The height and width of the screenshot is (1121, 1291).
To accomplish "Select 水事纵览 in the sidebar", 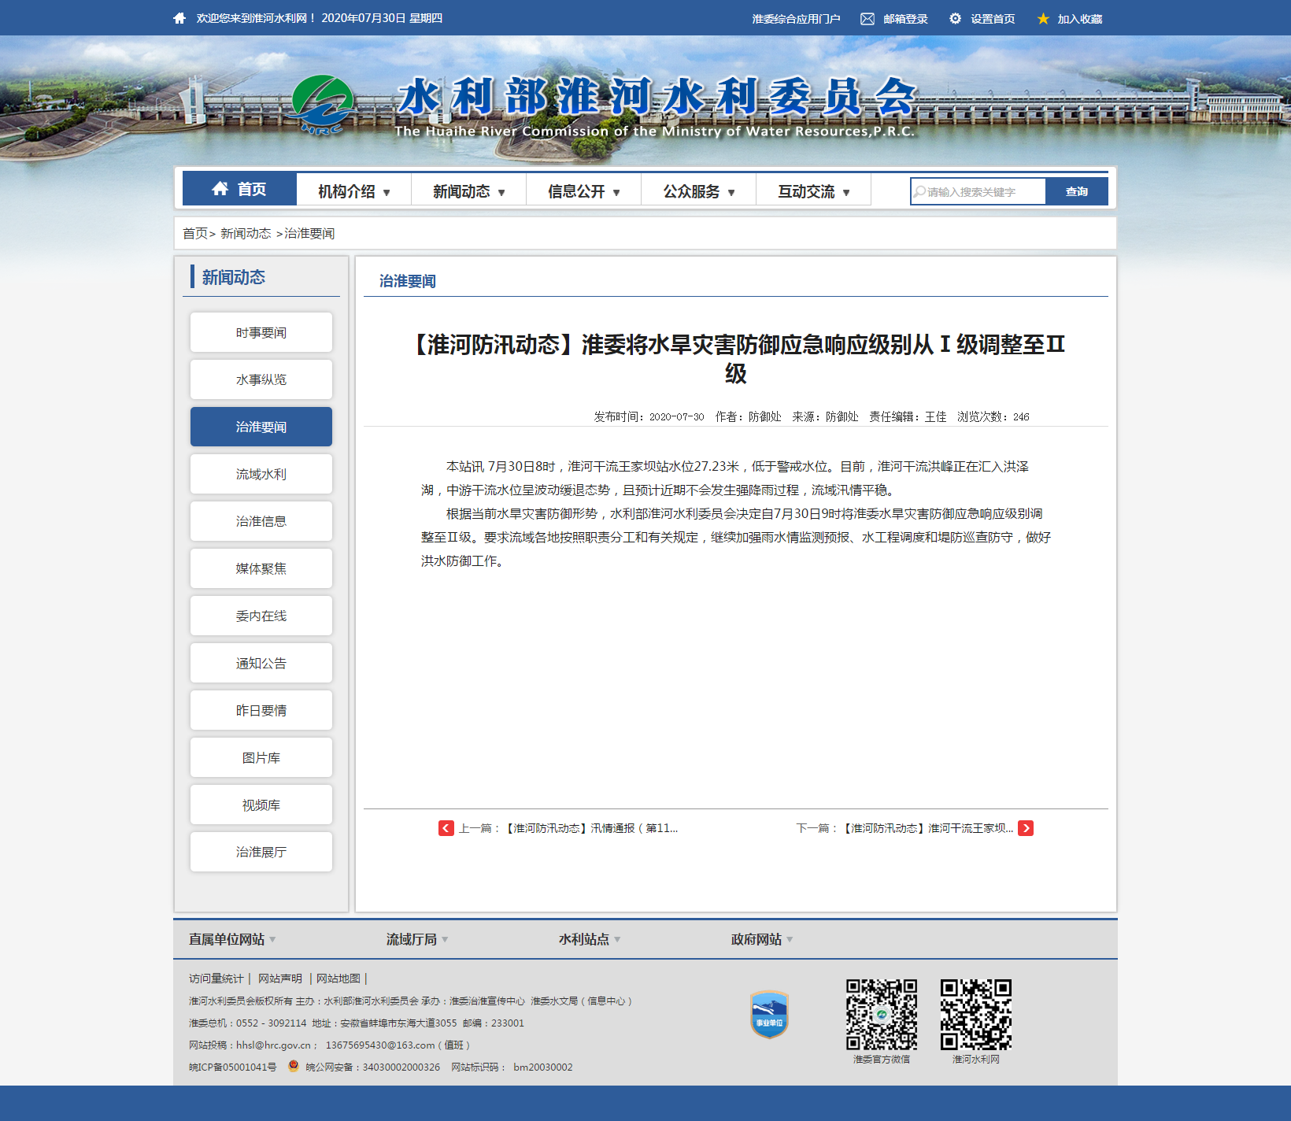I will 261,379.
